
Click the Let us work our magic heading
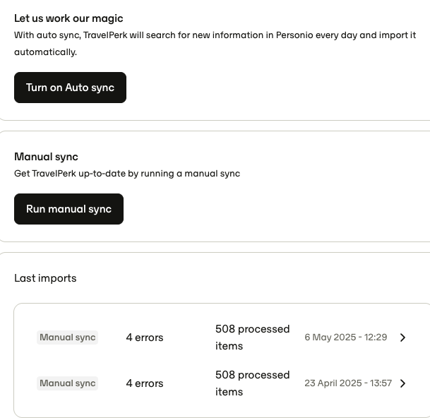(68, 18)
